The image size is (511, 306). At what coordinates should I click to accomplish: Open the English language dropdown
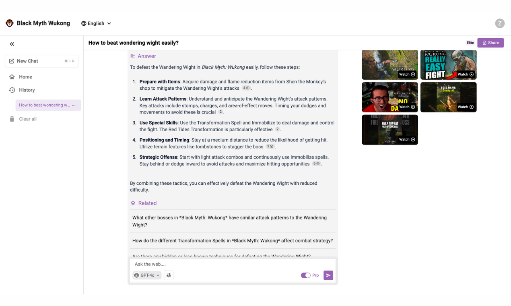point(96,23)
